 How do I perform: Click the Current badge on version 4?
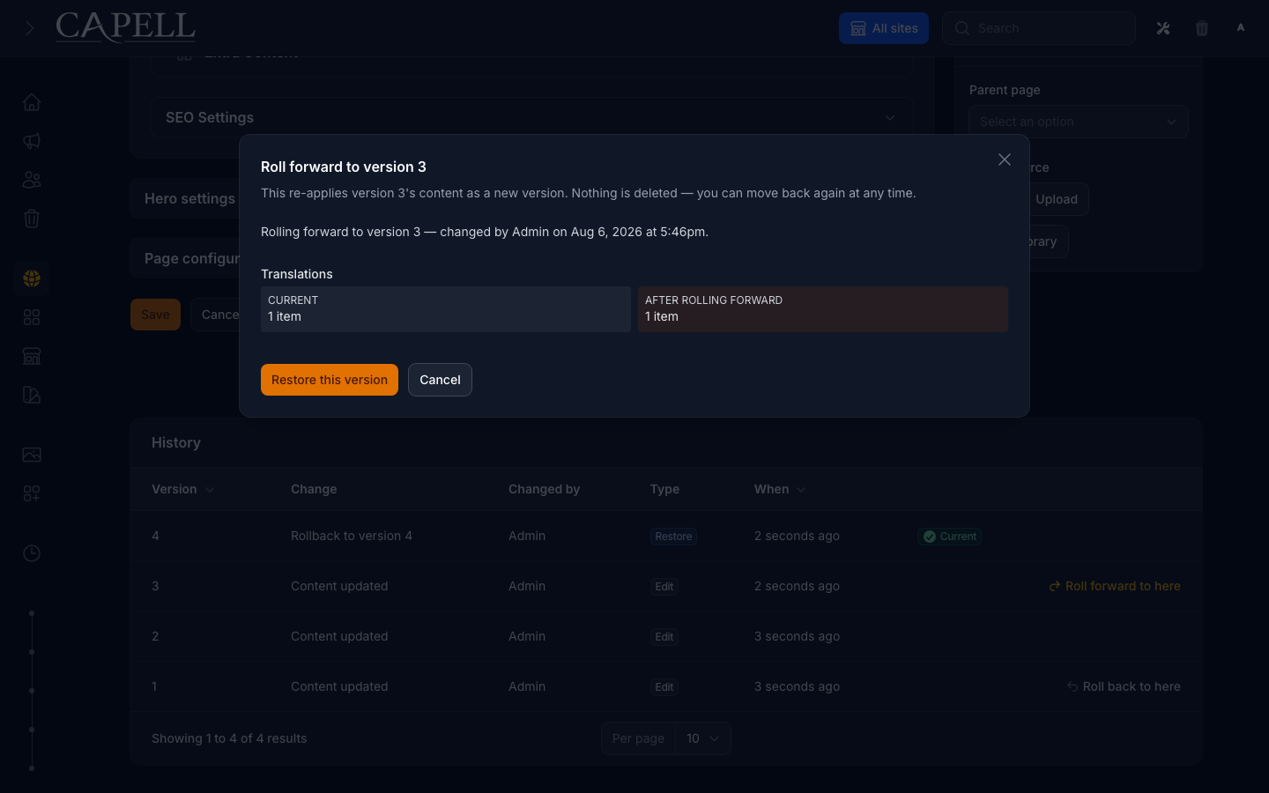click(949, 537)
